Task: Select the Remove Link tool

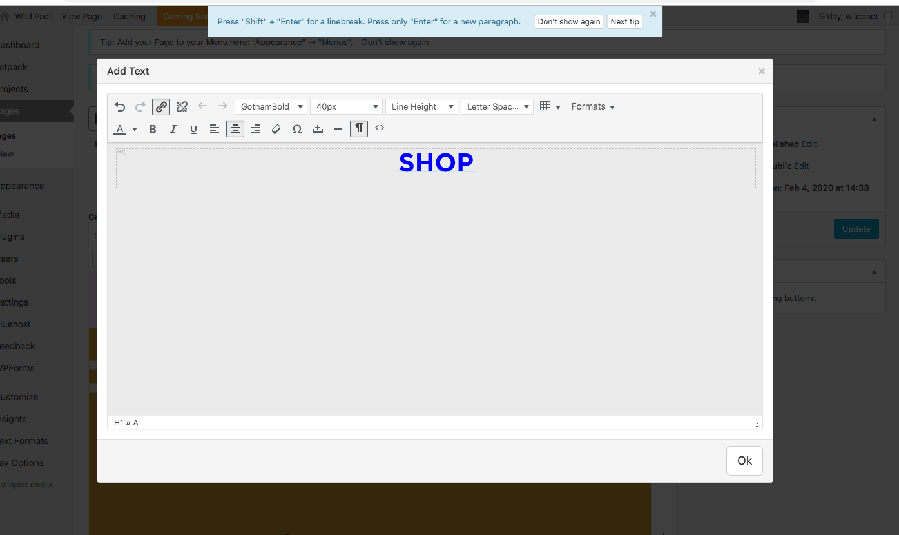Action: (182, 106)
